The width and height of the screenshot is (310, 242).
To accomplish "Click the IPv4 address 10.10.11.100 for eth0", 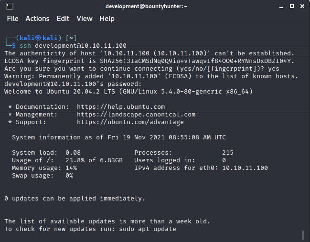I will tap(245, 168).
